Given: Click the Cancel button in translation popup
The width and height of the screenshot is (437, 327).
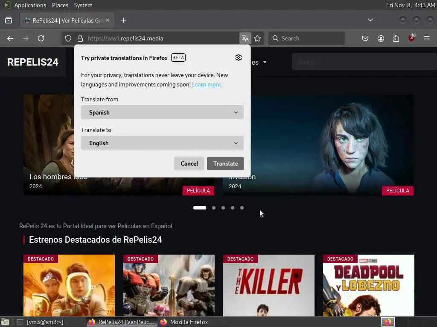Looking at the screenshot, I should click(x=189, y=163).
